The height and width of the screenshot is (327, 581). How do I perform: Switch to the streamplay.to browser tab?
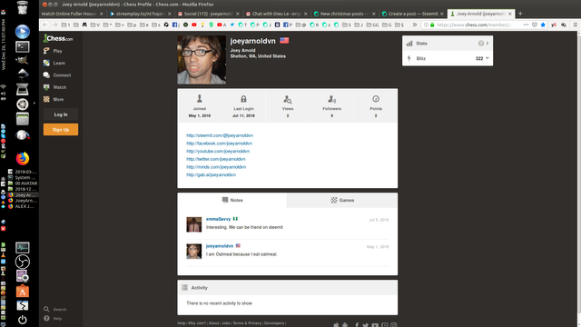pos(139,14)
